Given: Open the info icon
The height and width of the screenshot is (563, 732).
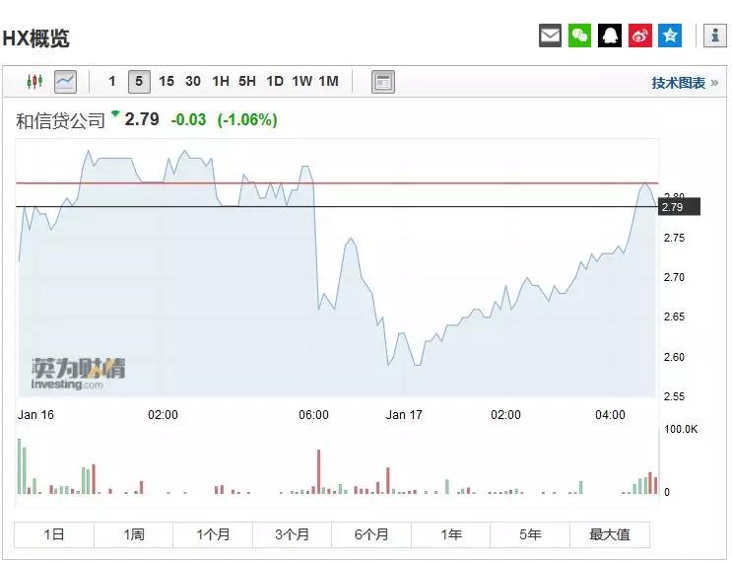Looking at the screenshot, I should point(713,36).
